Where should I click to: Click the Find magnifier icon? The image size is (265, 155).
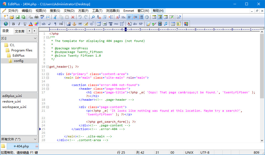[x=93, y=17]
